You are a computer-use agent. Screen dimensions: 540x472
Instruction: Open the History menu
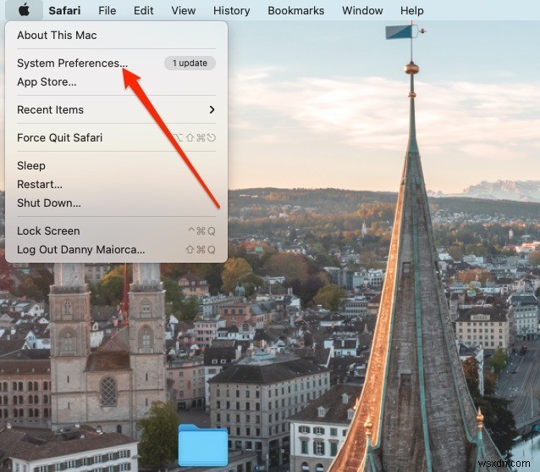click(x=231, y=11)
